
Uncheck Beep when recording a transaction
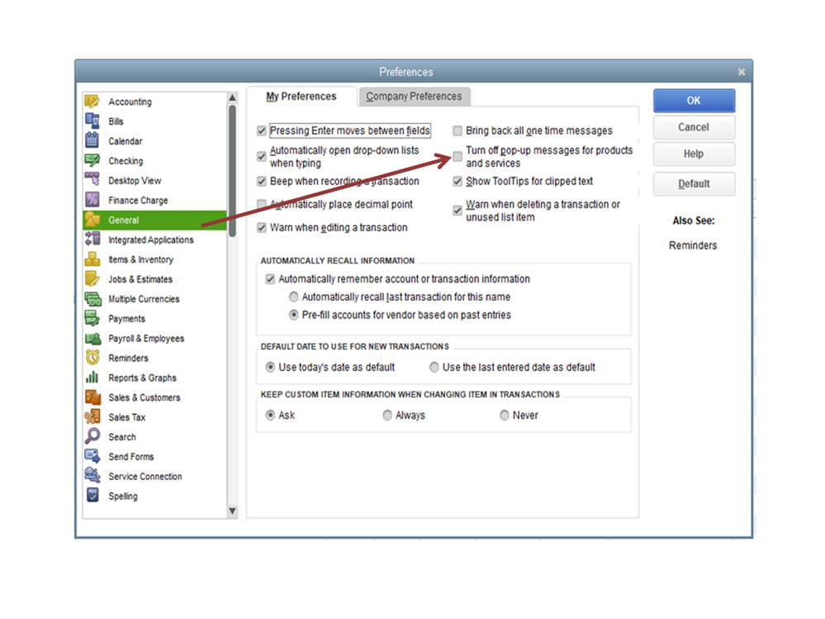[x=262, y=181]
